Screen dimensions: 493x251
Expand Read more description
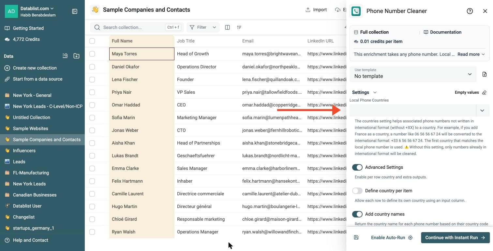(471, 54)
